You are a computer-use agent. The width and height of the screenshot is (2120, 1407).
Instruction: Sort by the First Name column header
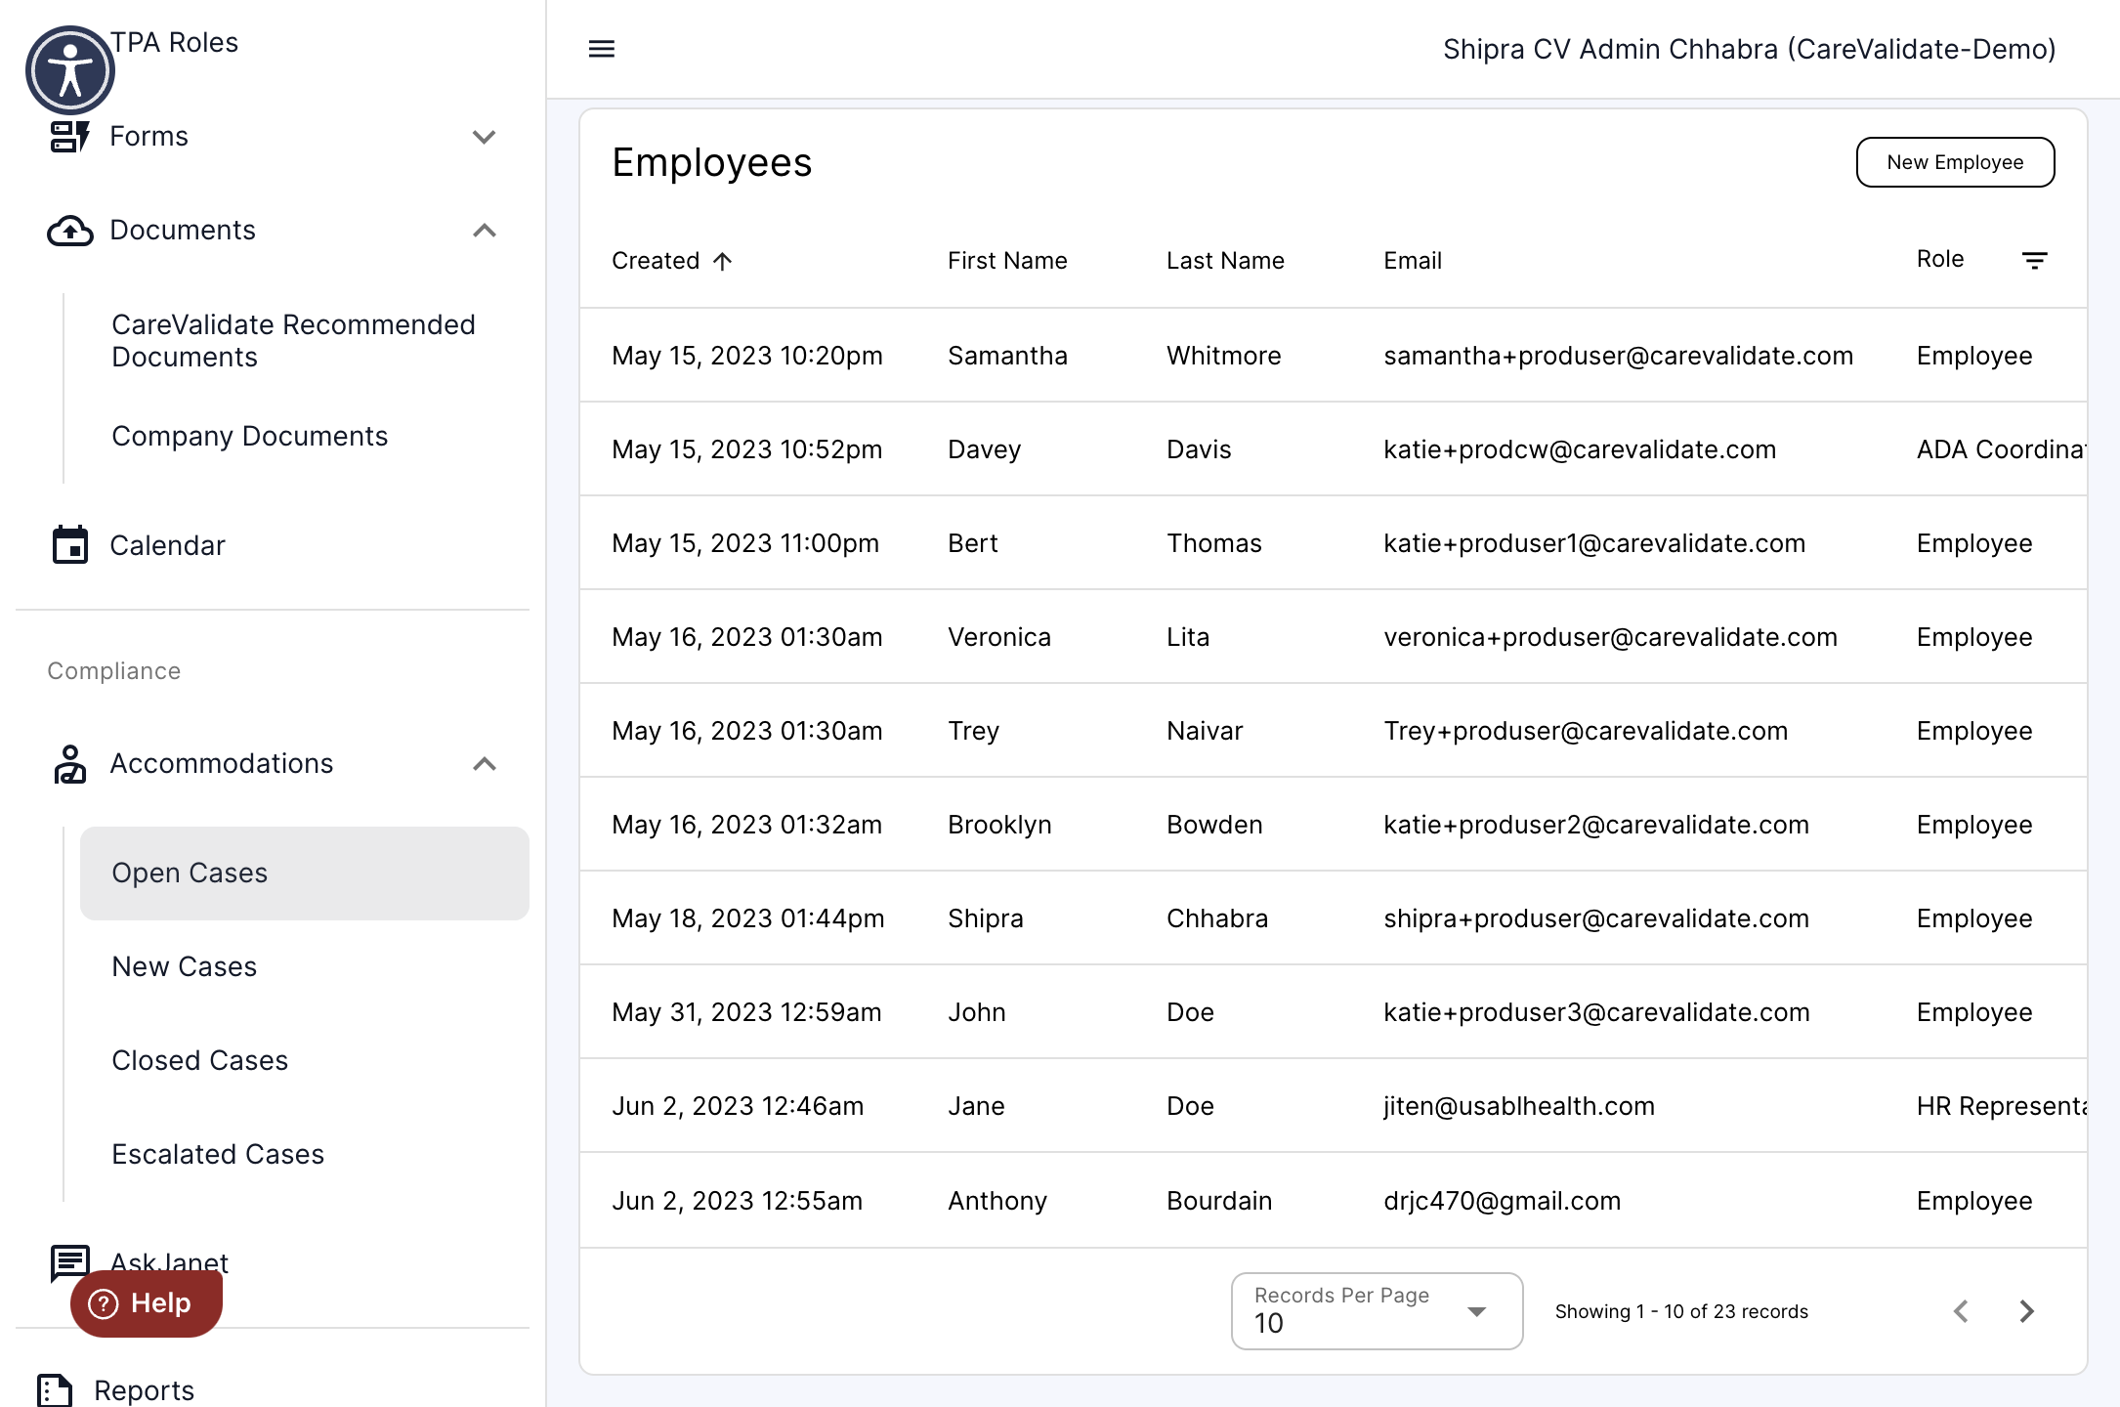pos(1007,261)
